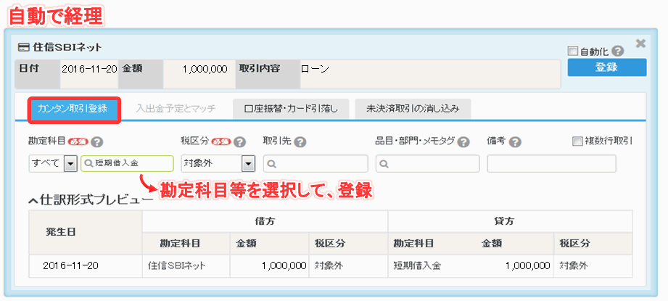The height and width of the screenshot is (301, 668).
Task: Click the date 2016-11-20 in header
Action: pos(89,70)
